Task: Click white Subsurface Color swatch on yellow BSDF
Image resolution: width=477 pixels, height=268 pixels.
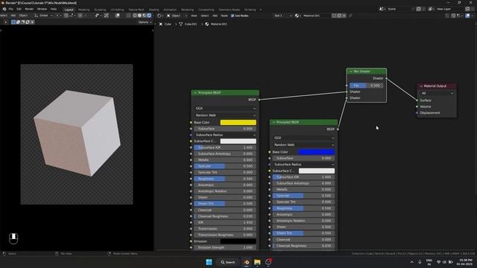Action: tap(238, 141)
